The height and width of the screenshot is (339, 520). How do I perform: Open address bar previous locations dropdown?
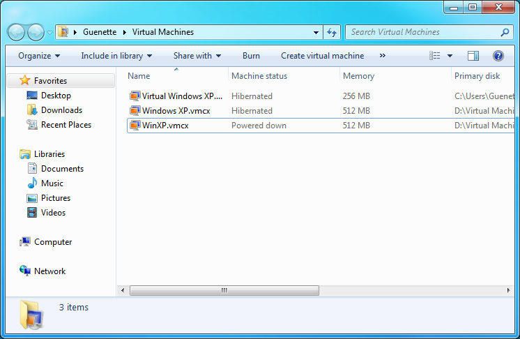[316, 33]
